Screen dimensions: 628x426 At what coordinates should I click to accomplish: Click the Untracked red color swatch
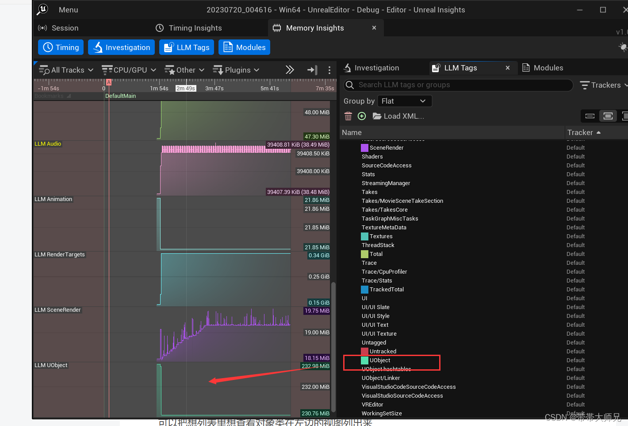pos(364,352)
